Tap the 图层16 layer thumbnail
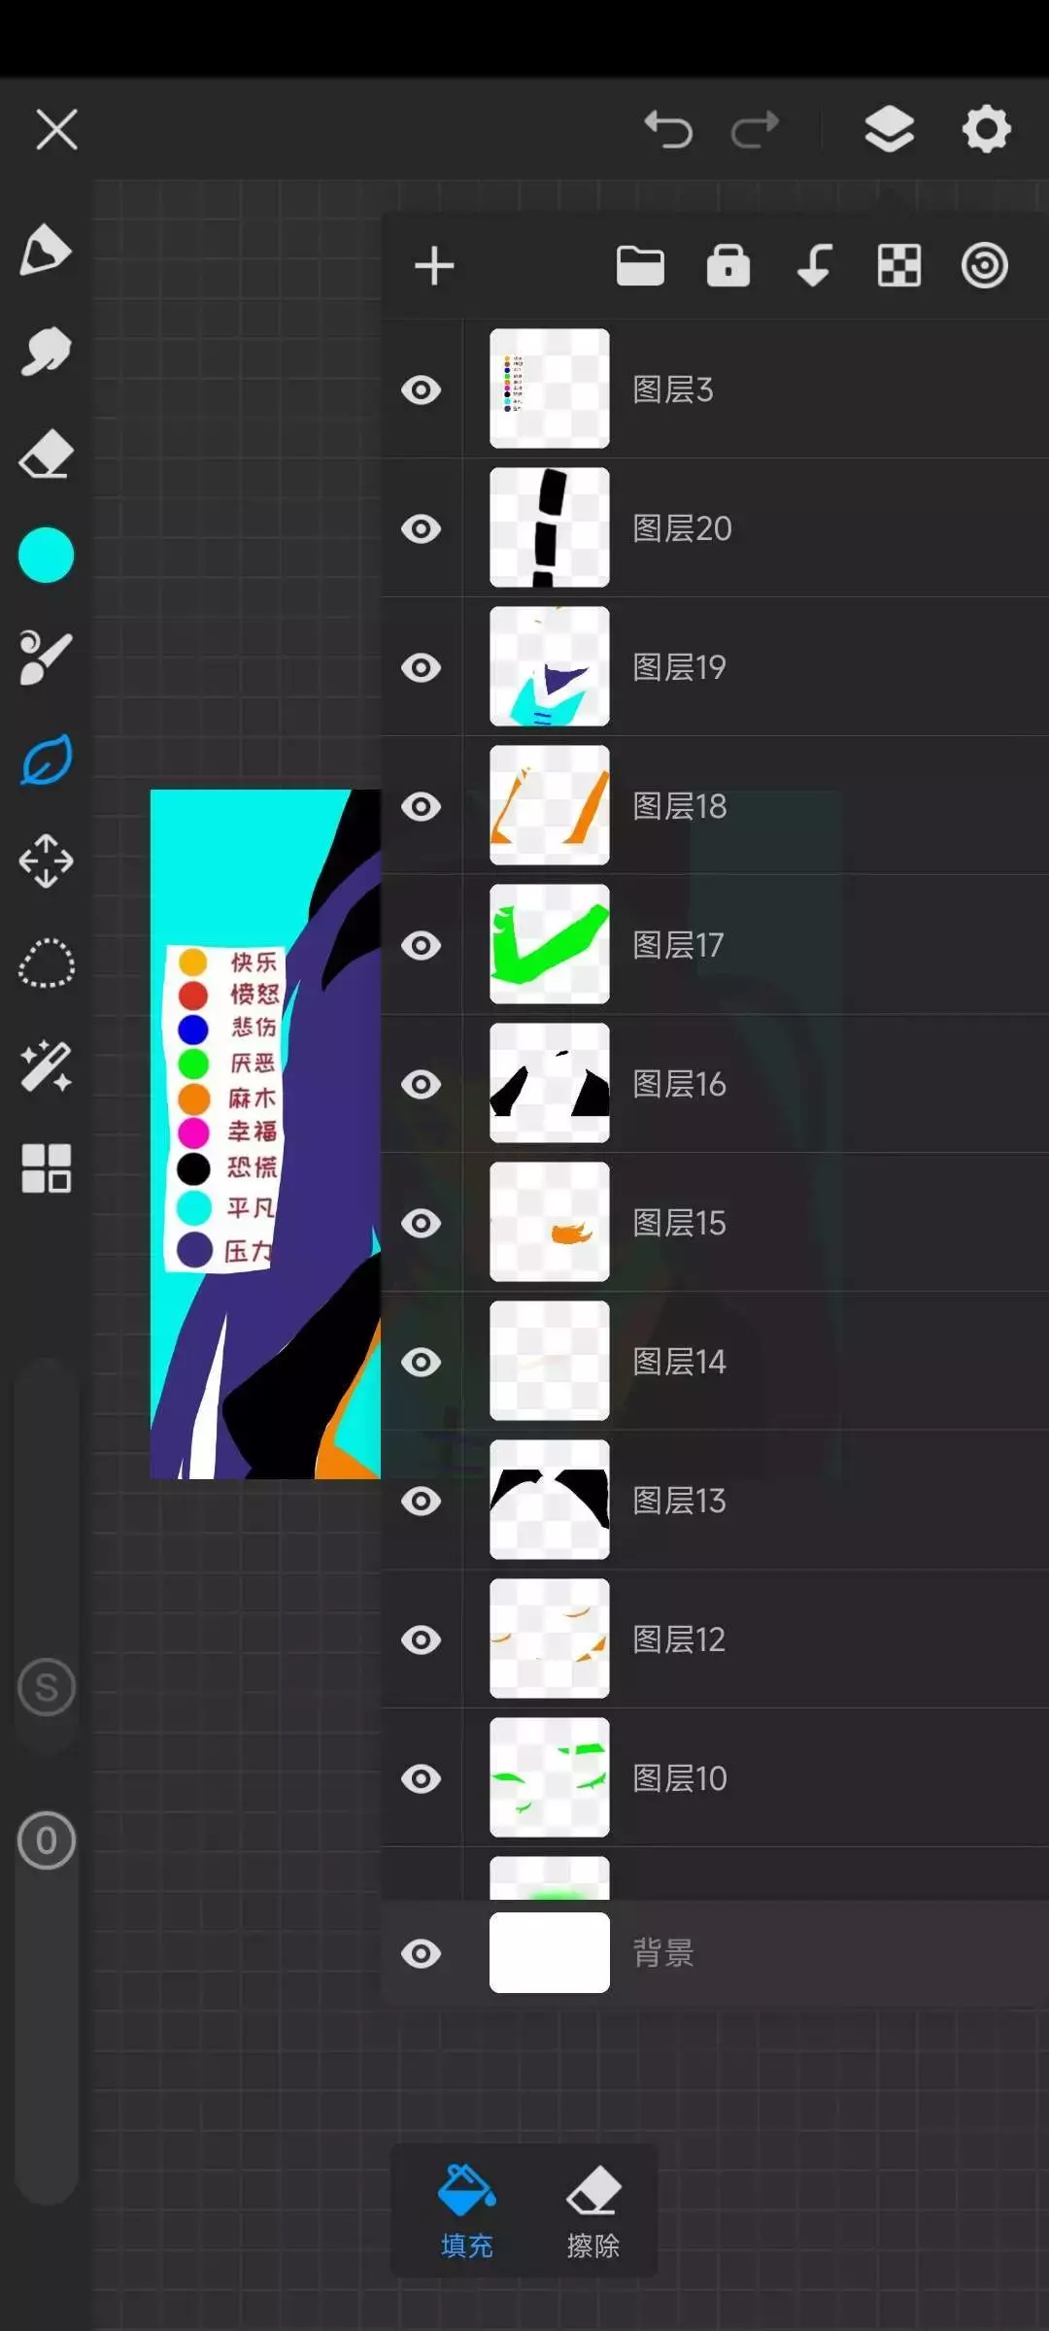Screen dimensions: 1049x2331 [550, 1084]
